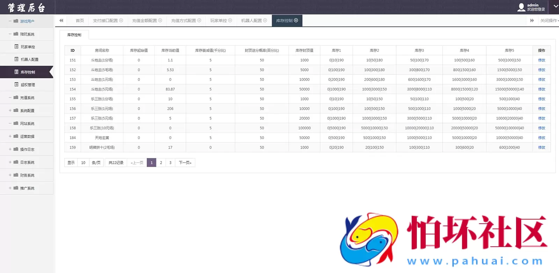Click the double-right arrow to scroll tabs forward
The height and width of the screenshot is (273, 559).
pyautogui.click(x=532, y=21)
